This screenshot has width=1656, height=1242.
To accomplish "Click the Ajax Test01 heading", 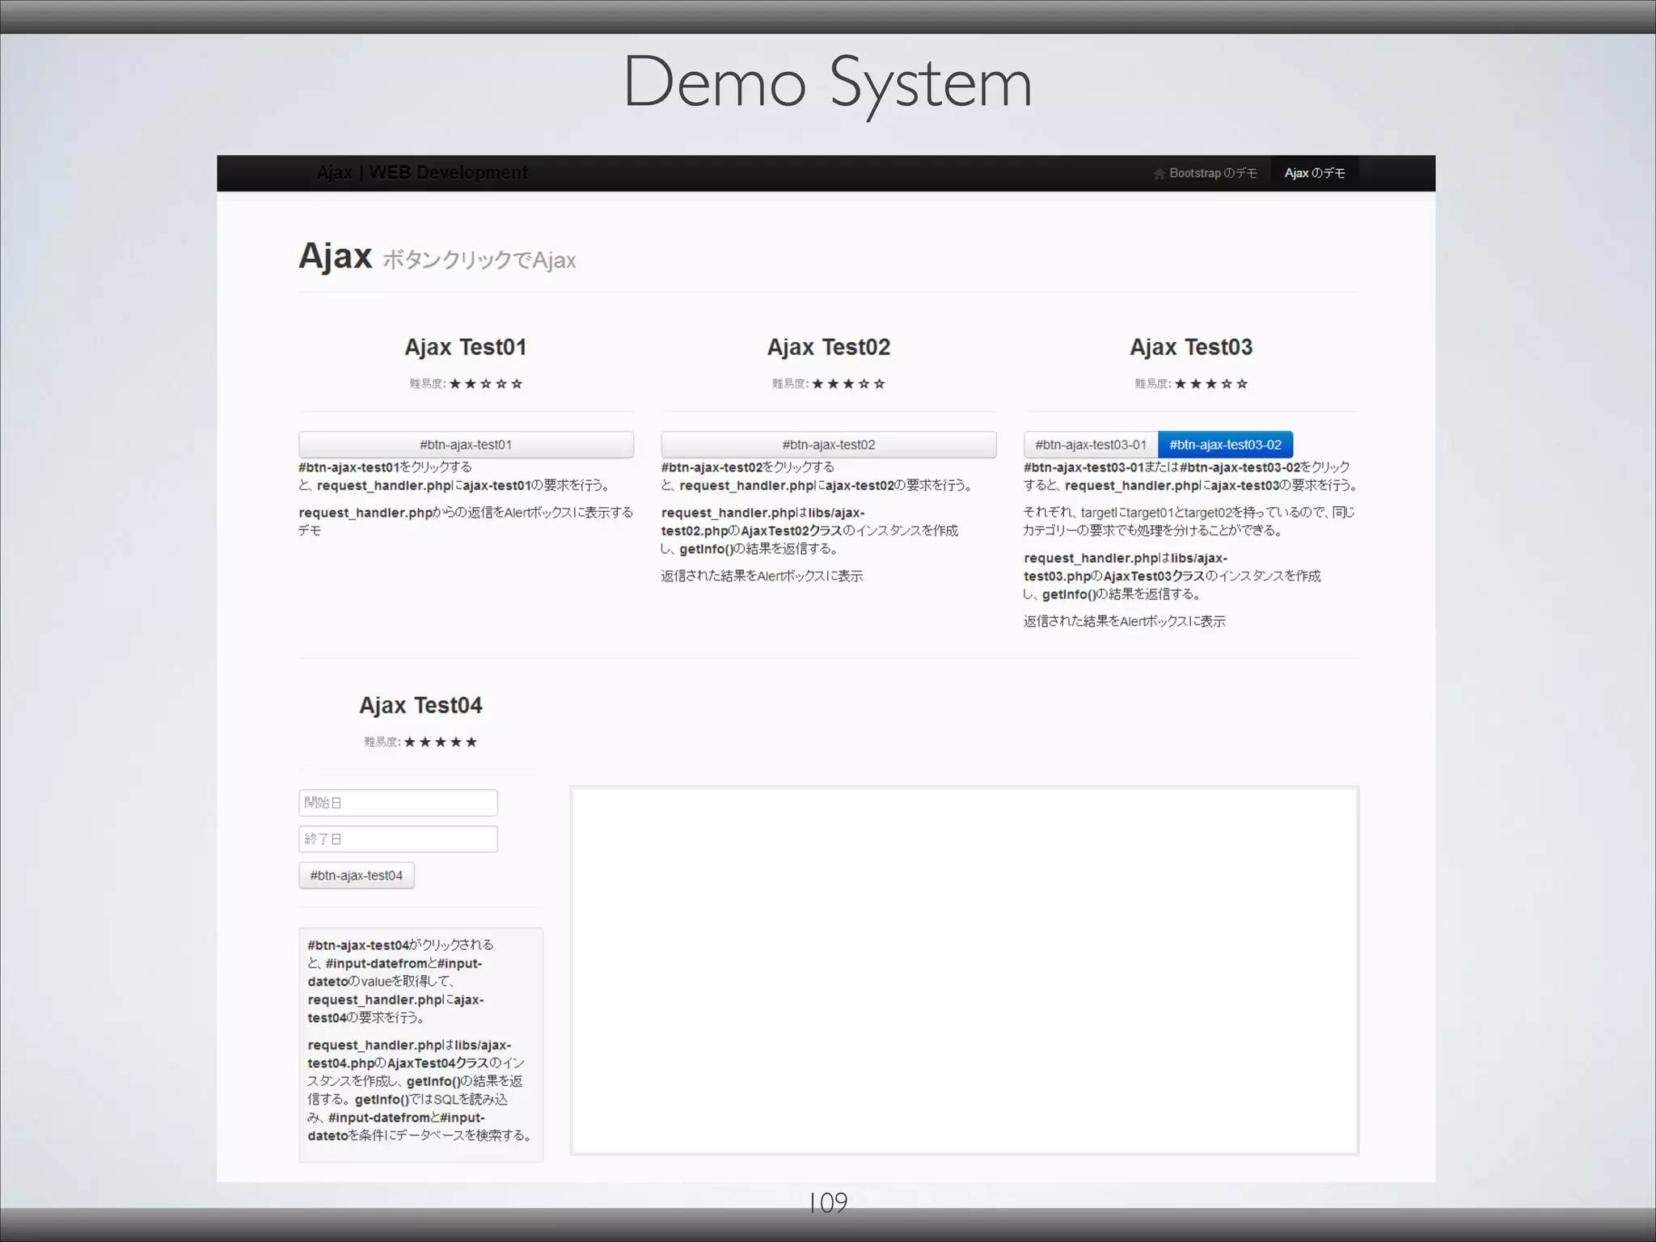I will (x=466, y=348).
